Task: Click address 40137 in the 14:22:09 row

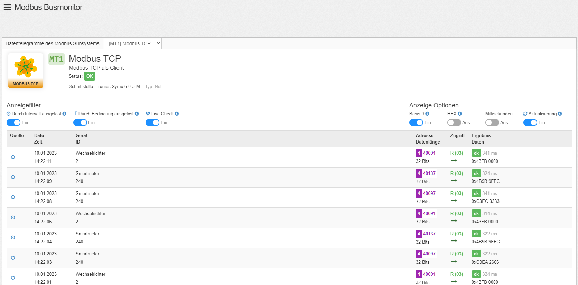Action: 429,173
